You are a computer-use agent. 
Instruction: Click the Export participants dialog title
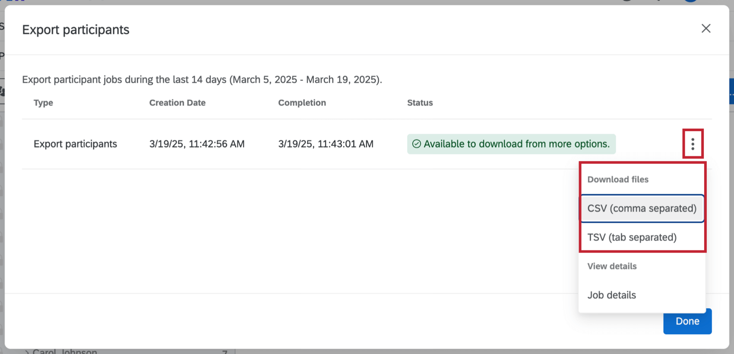point(76,30)
